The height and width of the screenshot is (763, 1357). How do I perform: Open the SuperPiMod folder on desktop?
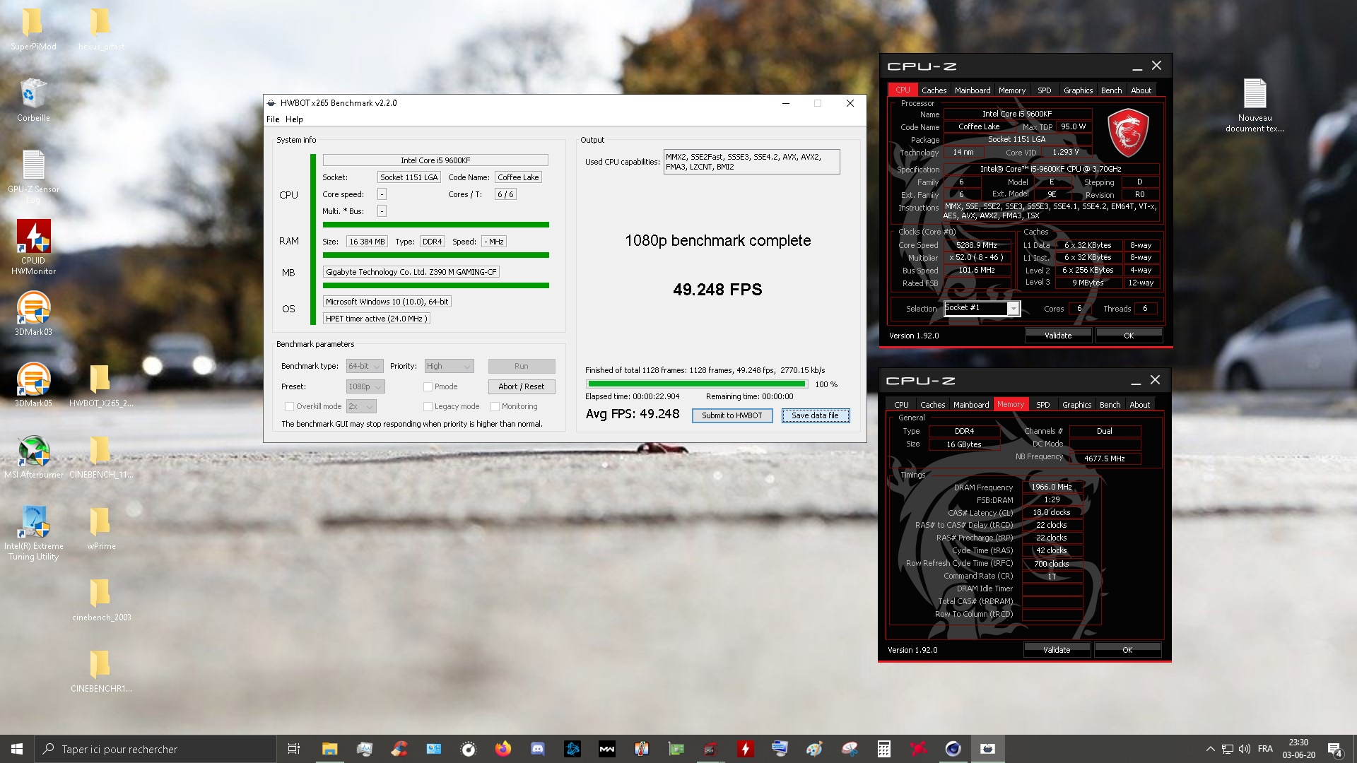tap(33, 28)
